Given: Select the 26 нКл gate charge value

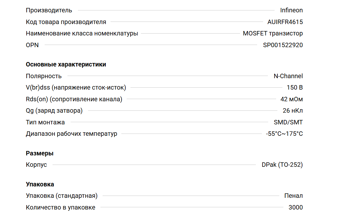Looking at the screenshot, I should click(x=293, y=110).
